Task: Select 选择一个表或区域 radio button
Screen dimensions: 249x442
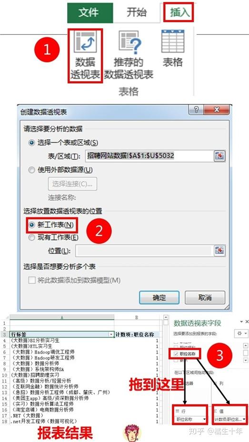Action: tap(31, 143)
